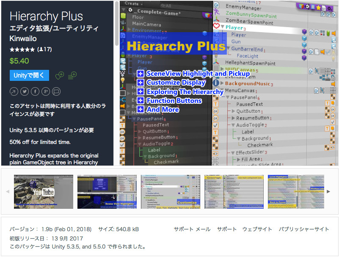View the five-star rating reviews (17)
Image resolution: width=339 pixels, height=257 pixels.
31,49
